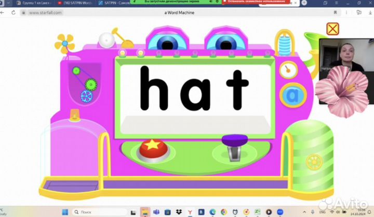Click the round pressure gauge dial
Image resolution: width=374 pixels, height=217 pixels.
pos(288,70)
